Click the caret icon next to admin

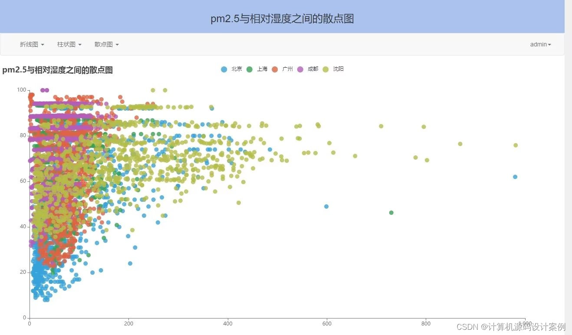pyautogui.click(x=549, y=44)
